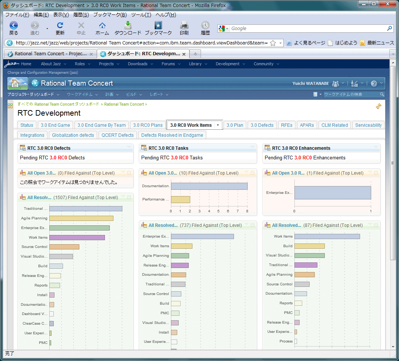The width and height of the screenshot is (399, 361).
Task: Minimize the All Open (0) widget
Action: (x=129, y=173)
